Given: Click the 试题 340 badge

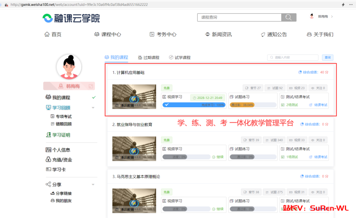Looking at the screenshot, I should [x=274, y=140].
